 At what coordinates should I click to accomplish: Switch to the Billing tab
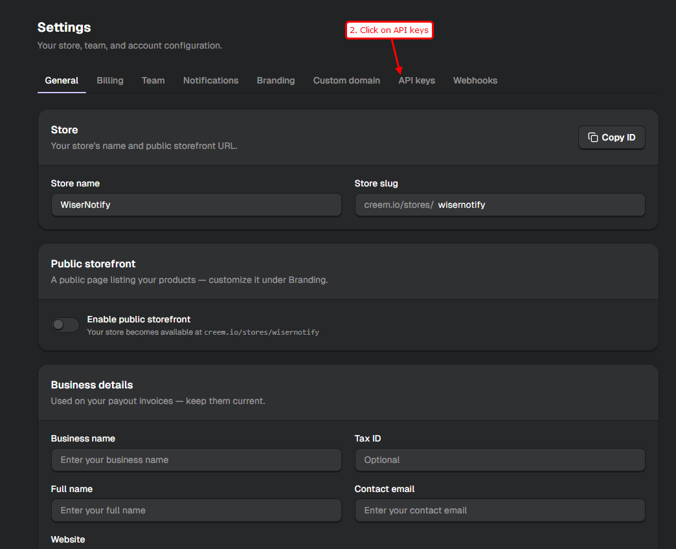(110, 80)
